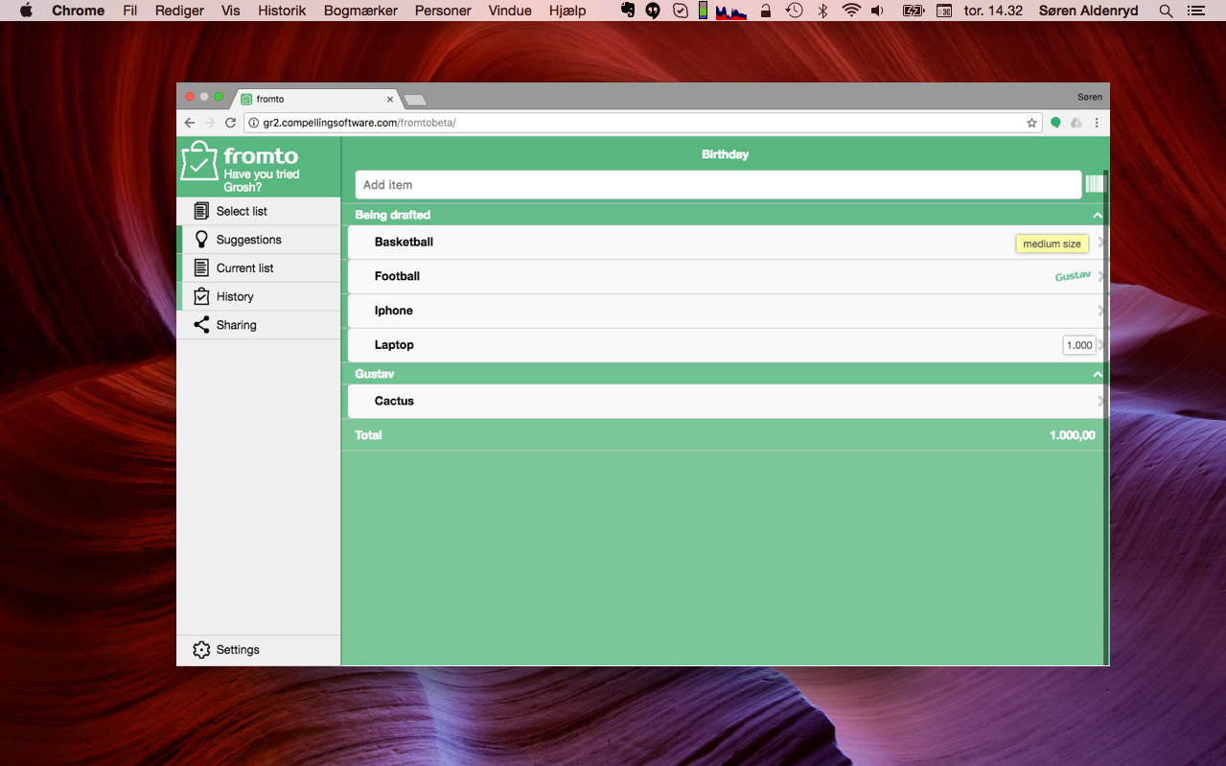Open details chevron for Football

click(1101, 277)
